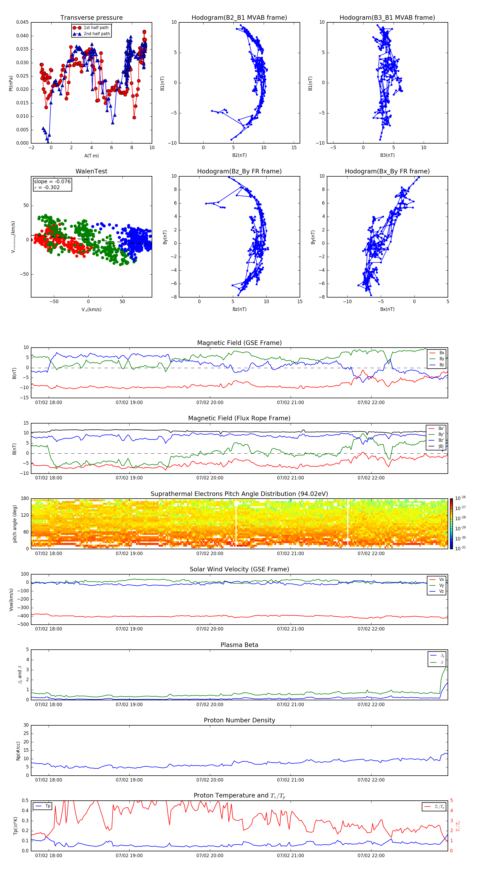Click the 'Hodogram(B2_B1 MVAB frame)' title

click(239, 18)
